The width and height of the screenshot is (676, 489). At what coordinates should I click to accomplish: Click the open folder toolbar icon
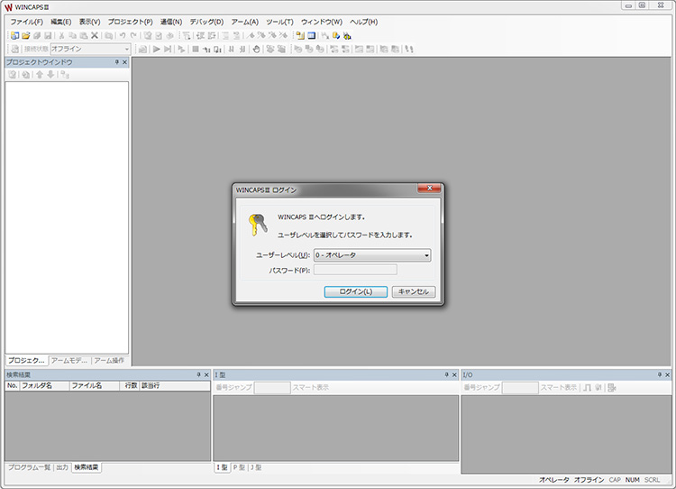click(x=26, y=36)
